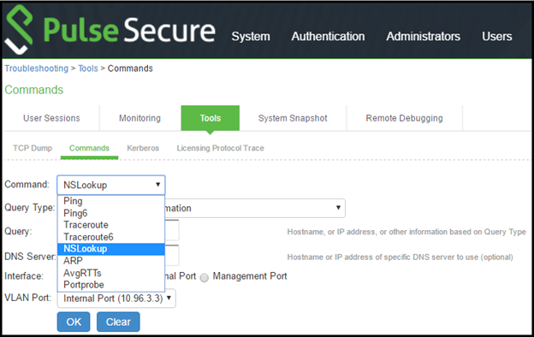Collapse the Command dropdown showing NSLookup
Image resolution: width=534 pixels, height=337 pixels.
pos(111,185)
